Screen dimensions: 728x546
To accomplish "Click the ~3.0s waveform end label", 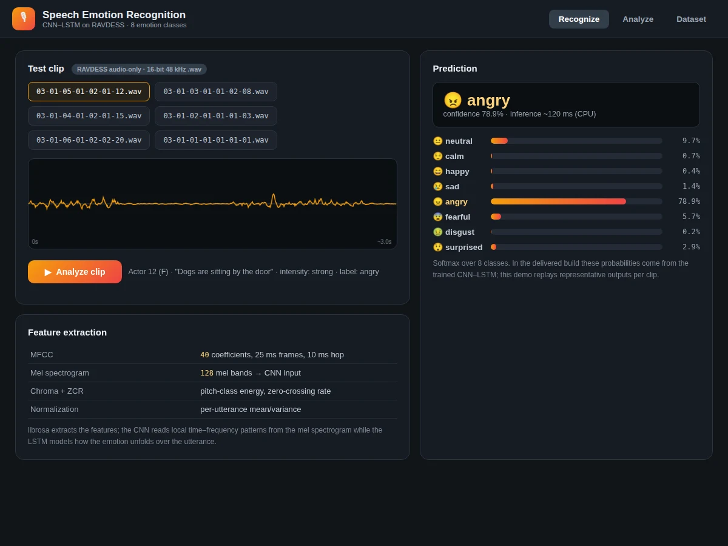I will tap(384, 241).
